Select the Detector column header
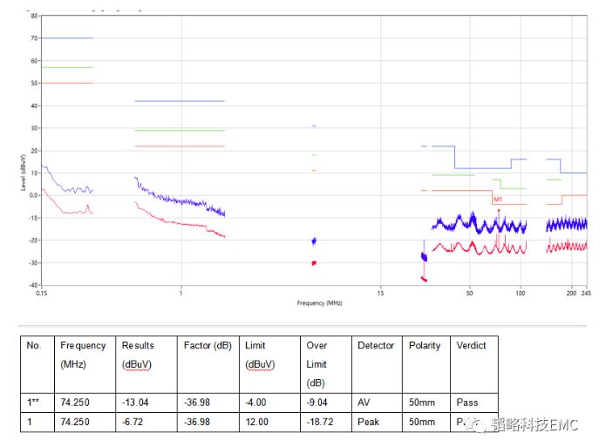 (376, 345)
